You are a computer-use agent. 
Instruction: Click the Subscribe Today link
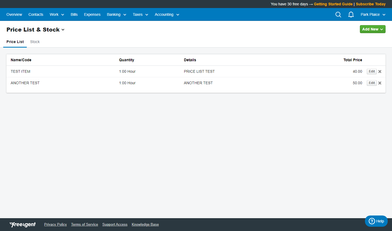(x=371, y=4)
